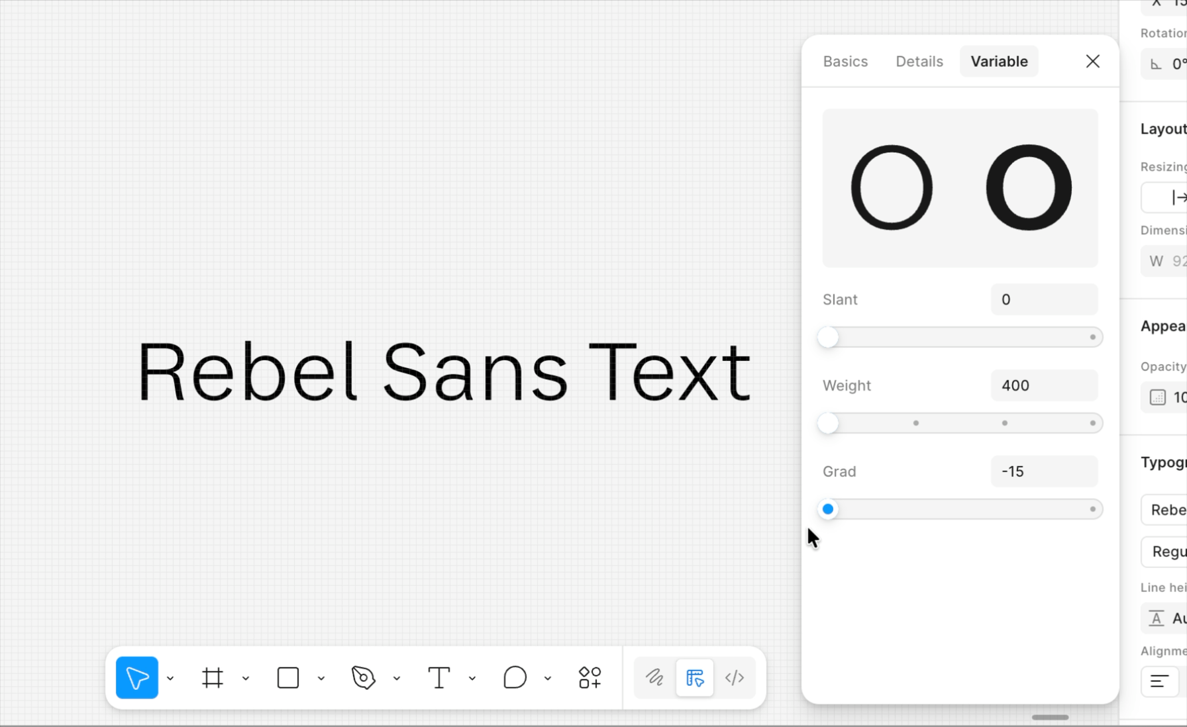Set text alignment to left
The height and width of the screenshot is (727, 1187).
click(x=1160, y=681)
